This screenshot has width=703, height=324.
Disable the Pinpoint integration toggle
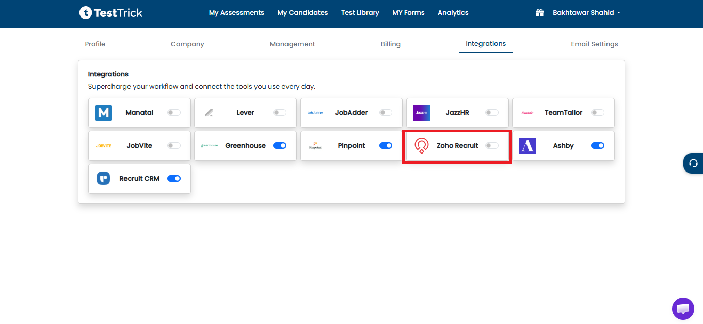(x=386, y=145)
